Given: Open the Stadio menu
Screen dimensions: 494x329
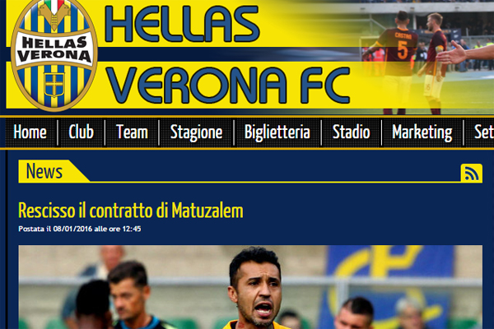Looking at the screenshot, I should coord(352,132).
